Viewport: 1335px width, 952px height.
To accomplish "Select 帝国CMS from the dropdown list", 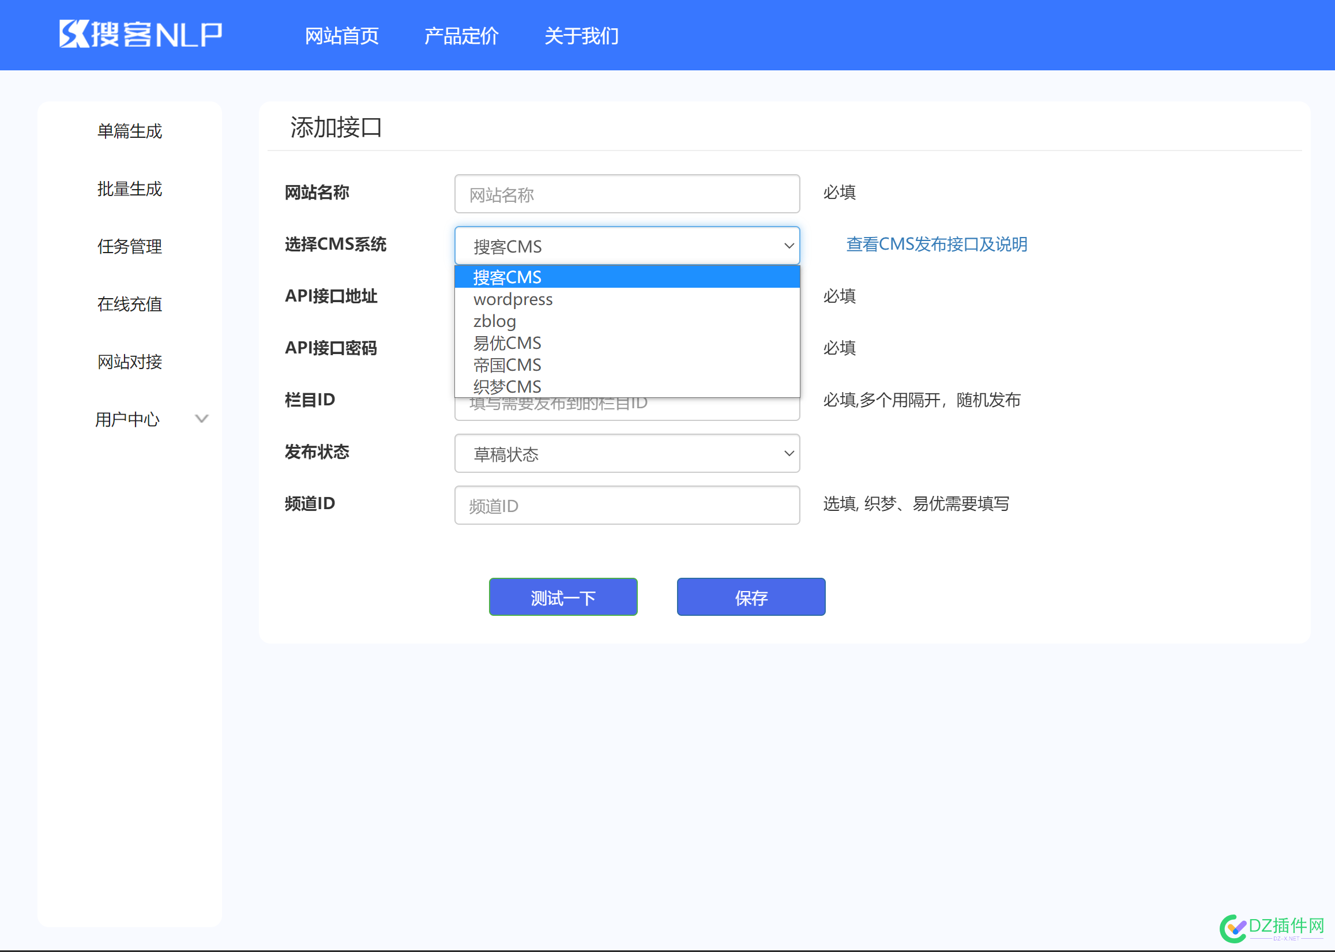I will (x=627, y=365).
